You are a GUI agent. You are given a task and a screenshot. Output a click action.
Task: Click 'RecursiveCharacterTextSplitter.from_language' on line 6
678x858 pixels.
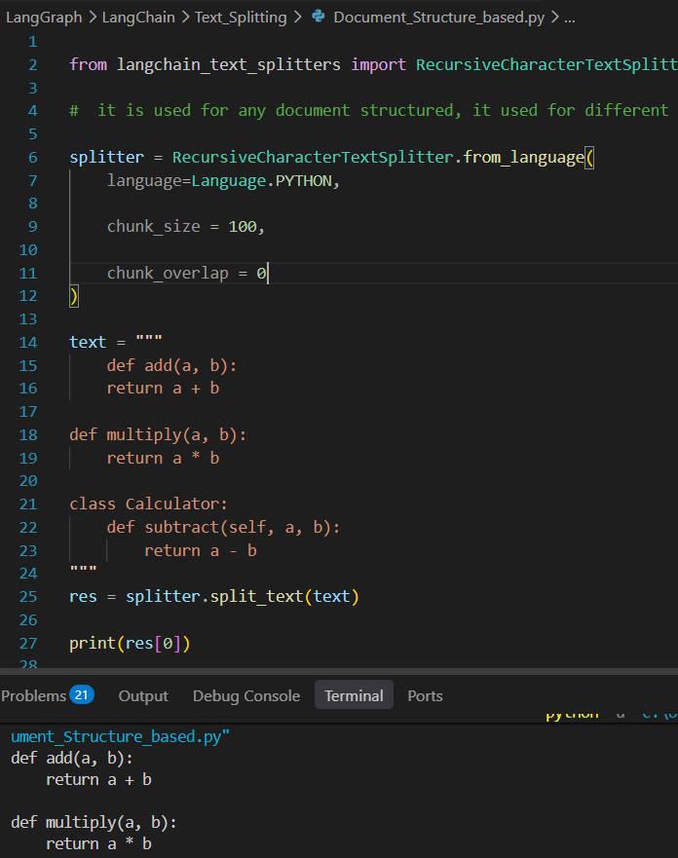click(x=378, y=158)
